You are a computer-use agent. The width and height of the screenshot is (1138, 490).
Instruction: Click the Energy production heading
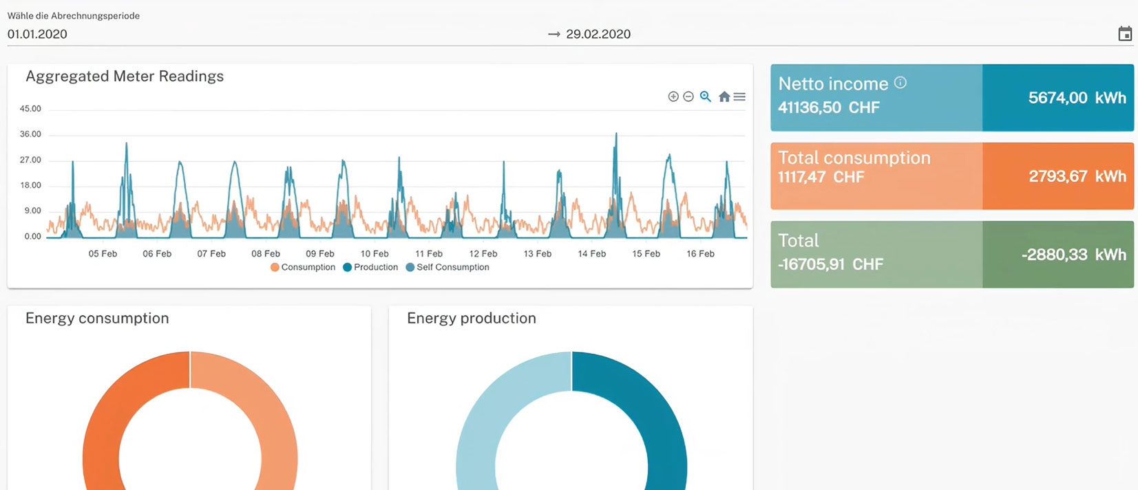[x=472, y=318]
